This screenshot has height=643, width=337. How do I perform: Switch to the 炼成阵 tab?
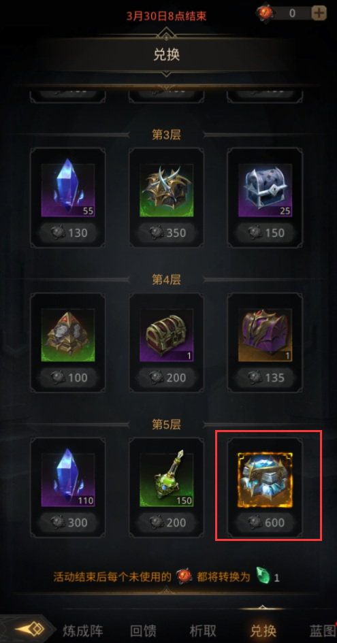click(83, 630)
